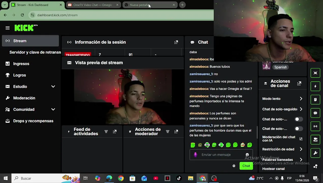Viewport: 323px width, 183px height.
Task: Pop out the Acciones de canal panel
Action: [x=299, y=83]
